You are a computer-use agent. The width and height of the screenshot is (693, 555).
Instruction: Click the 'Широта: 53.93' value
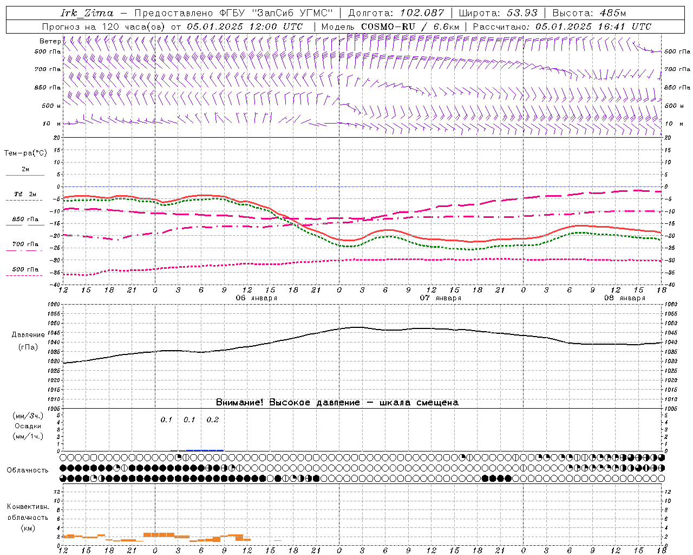tap(498, 13)
